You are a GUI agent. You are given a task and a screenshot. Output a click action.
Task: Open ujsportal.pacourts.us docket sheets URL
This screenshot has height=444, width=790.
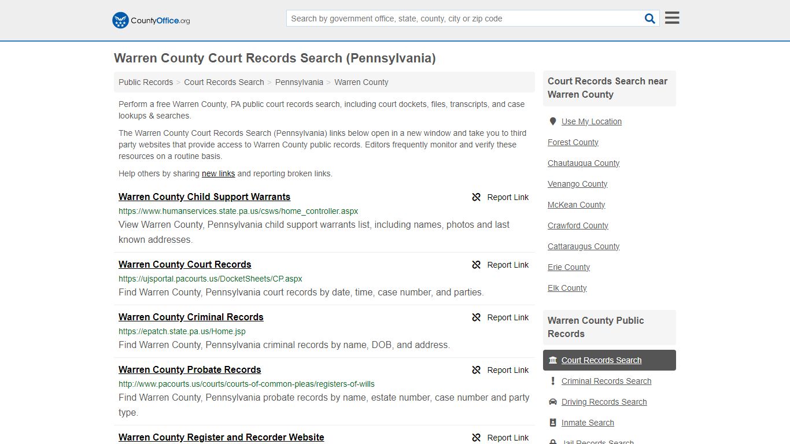click(211, 279)
